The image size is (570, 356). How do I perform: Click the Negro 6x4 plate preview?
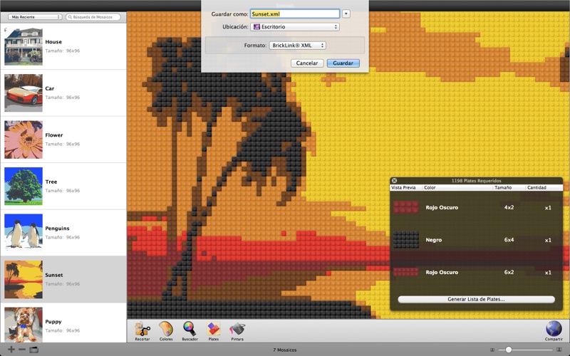coord(406,240)
